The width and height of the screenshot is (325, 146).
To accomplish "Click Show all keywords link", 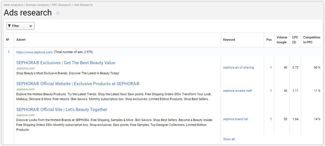I will click(229, 139).
